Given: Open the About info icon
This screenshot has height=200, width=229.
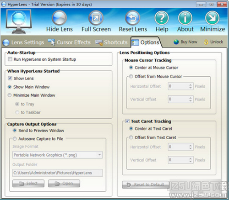Looking at the screenshot, I should [185, 18].
